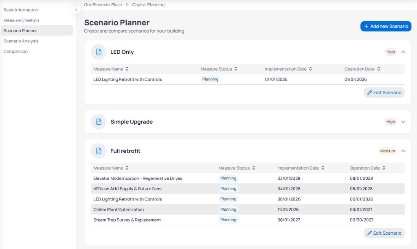Viewport: 417px width, 249px height.
Task: Click the Simple Upgrade scenario title
Action: (x=132, y=122)
